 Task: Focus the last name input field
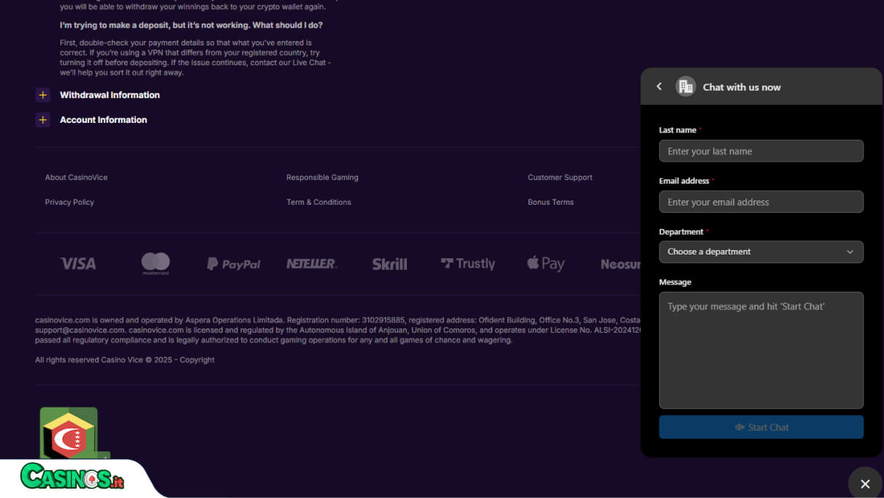(x=761, y=151)
